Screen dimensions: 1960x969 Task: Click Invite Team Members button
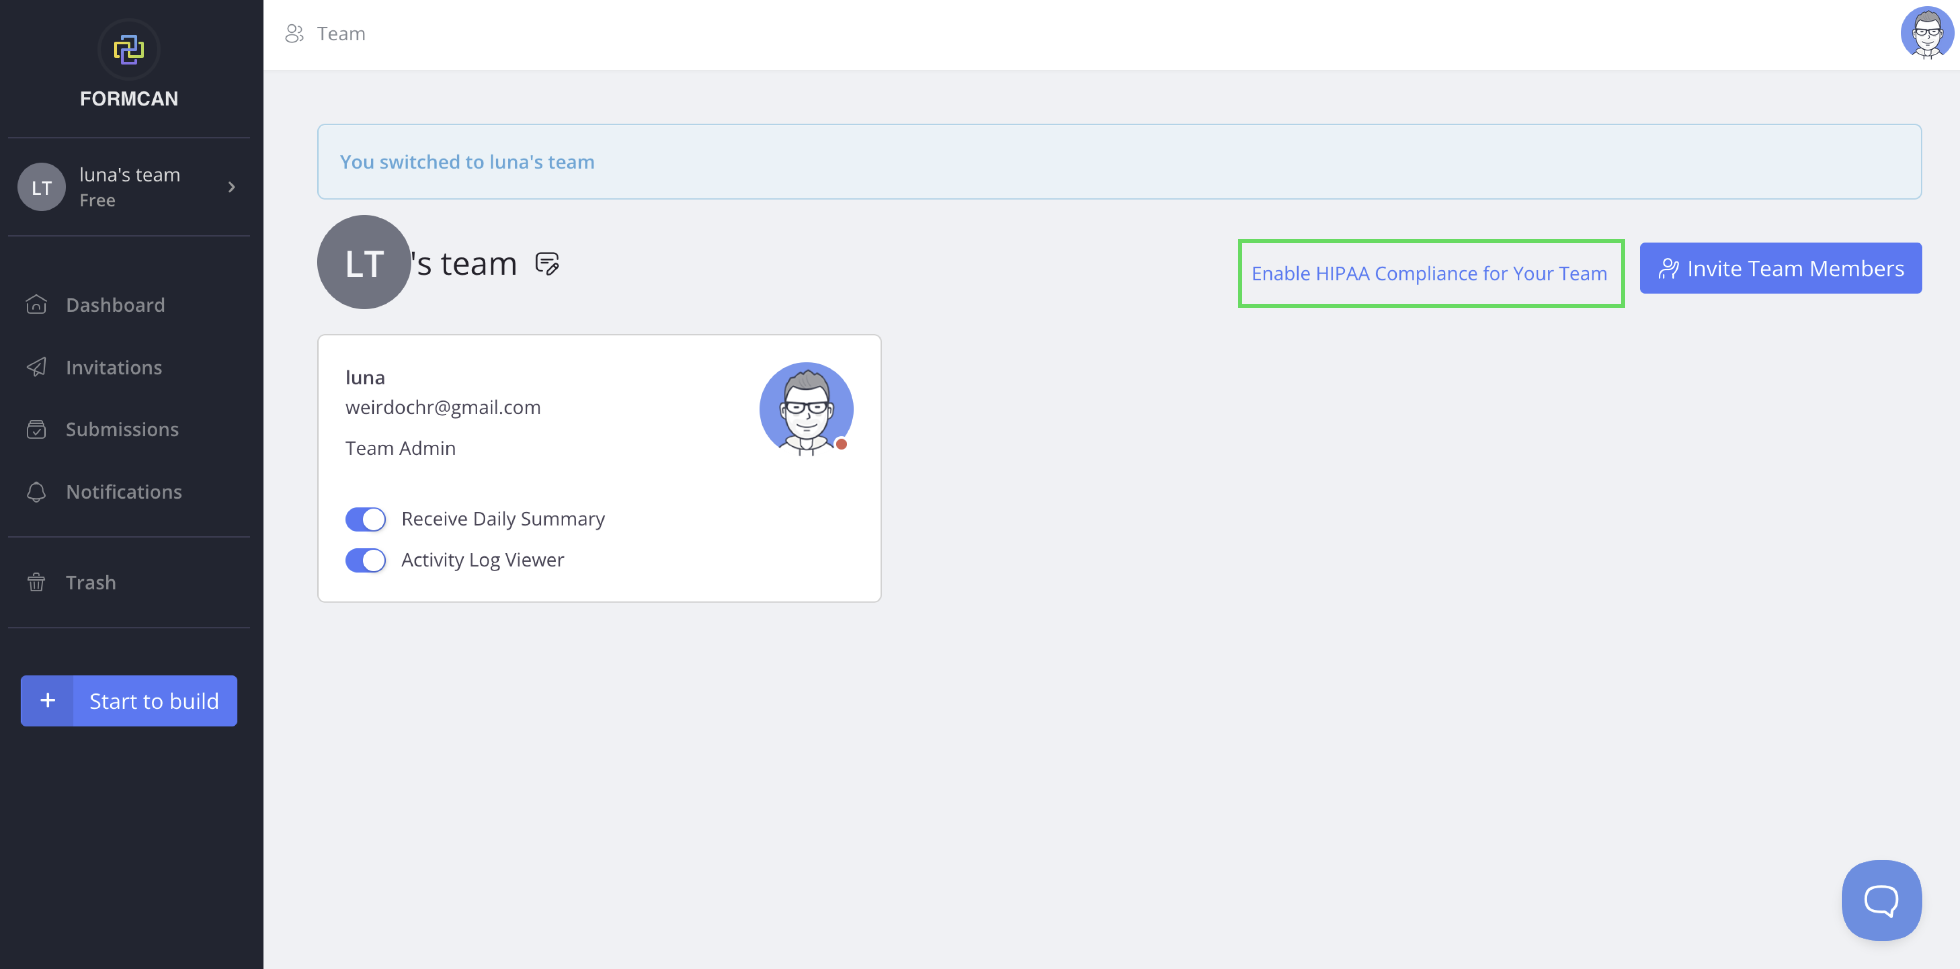(1780, 268)
